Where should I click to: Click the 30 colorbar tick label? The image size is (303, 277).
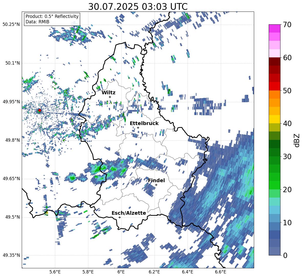coord(287,156)
